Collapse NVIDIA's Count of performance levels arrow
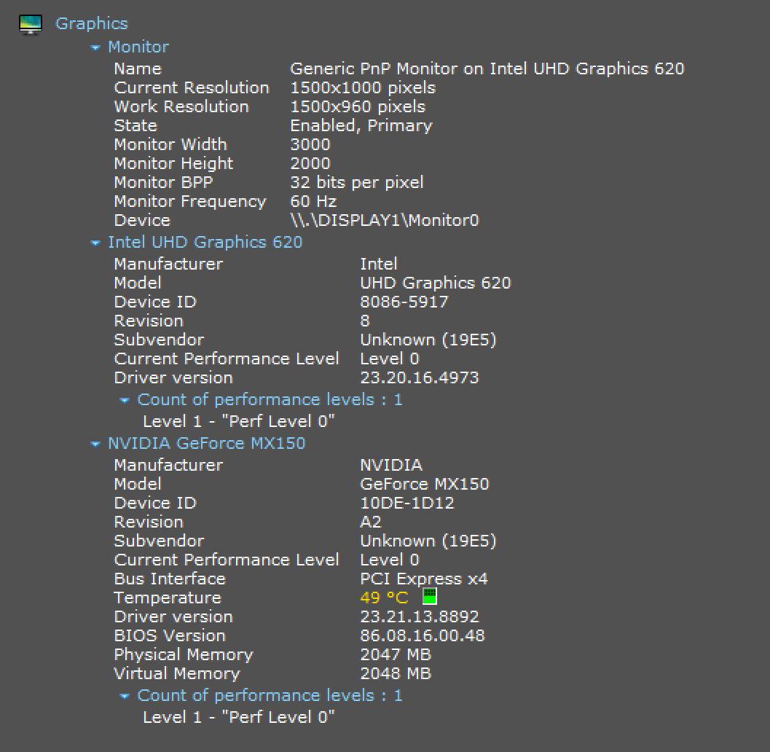 pos(125,697)
